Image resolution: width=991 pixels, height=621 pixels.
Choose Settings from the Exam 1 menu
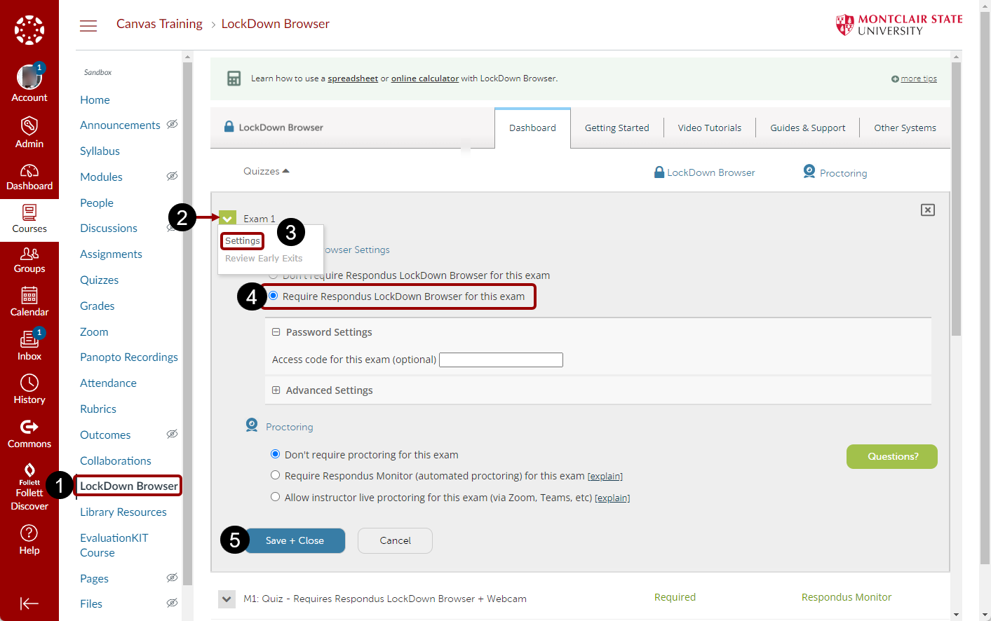coord(242,240)
